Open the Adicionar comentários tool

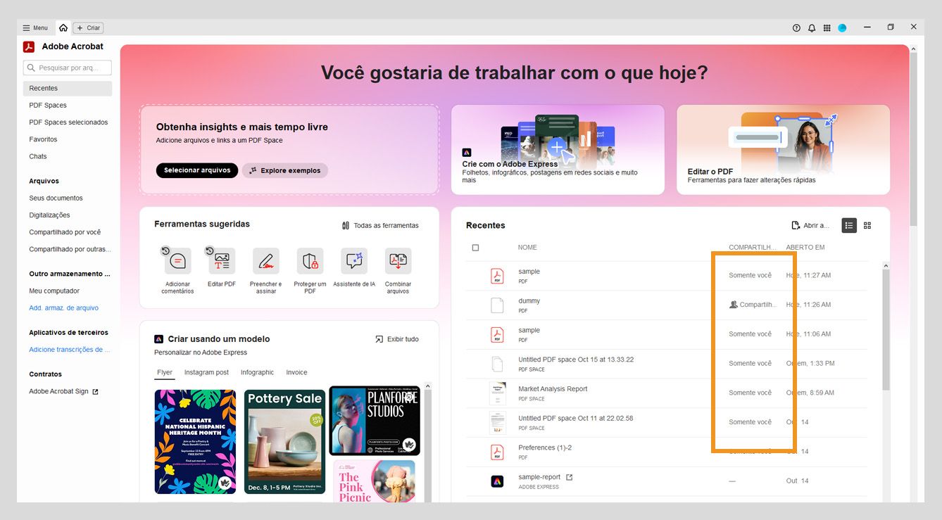(176, 261)
